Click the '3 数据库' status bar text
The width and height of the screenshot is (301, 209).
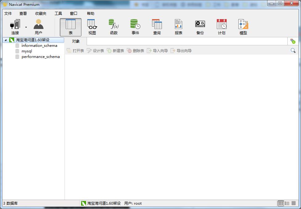tap(10, 203)
